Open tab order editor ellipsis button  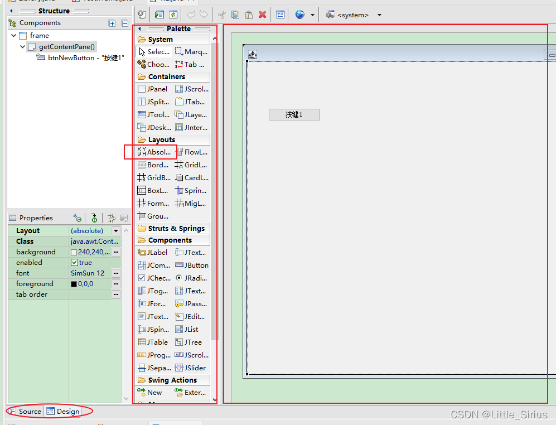point(116,294)
